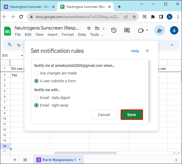
Task: Click the Sheets toolbar search icon
Action: coord(10,45)
